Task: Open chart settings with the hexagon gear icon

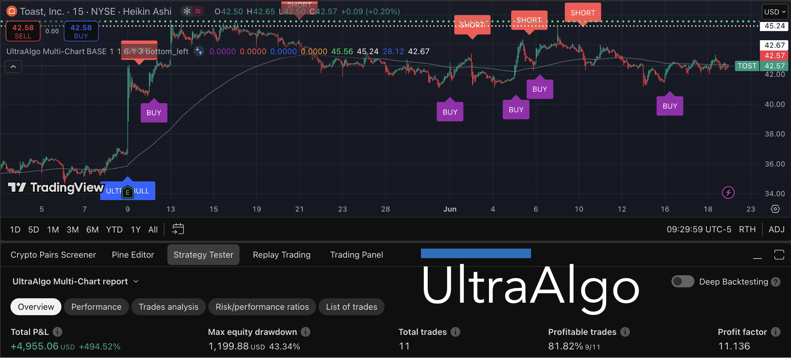Action: point(775,209)
